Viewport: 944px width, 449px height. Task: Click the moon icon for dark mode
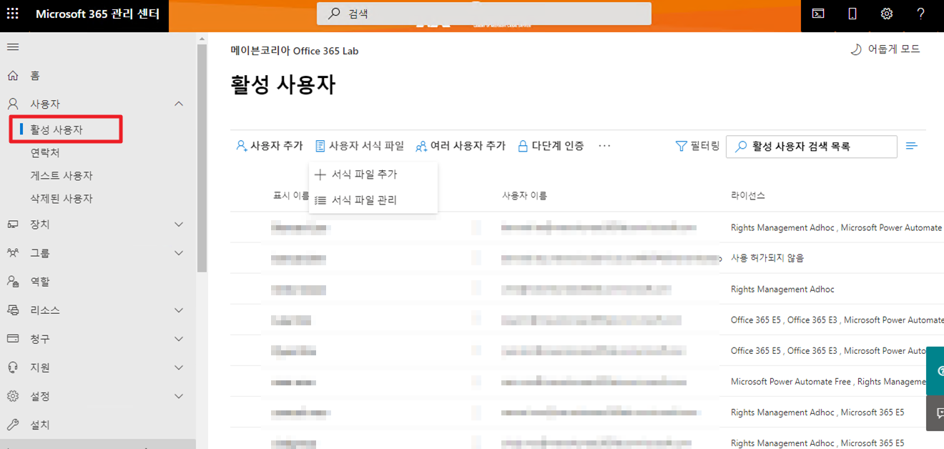coord(855,49)
